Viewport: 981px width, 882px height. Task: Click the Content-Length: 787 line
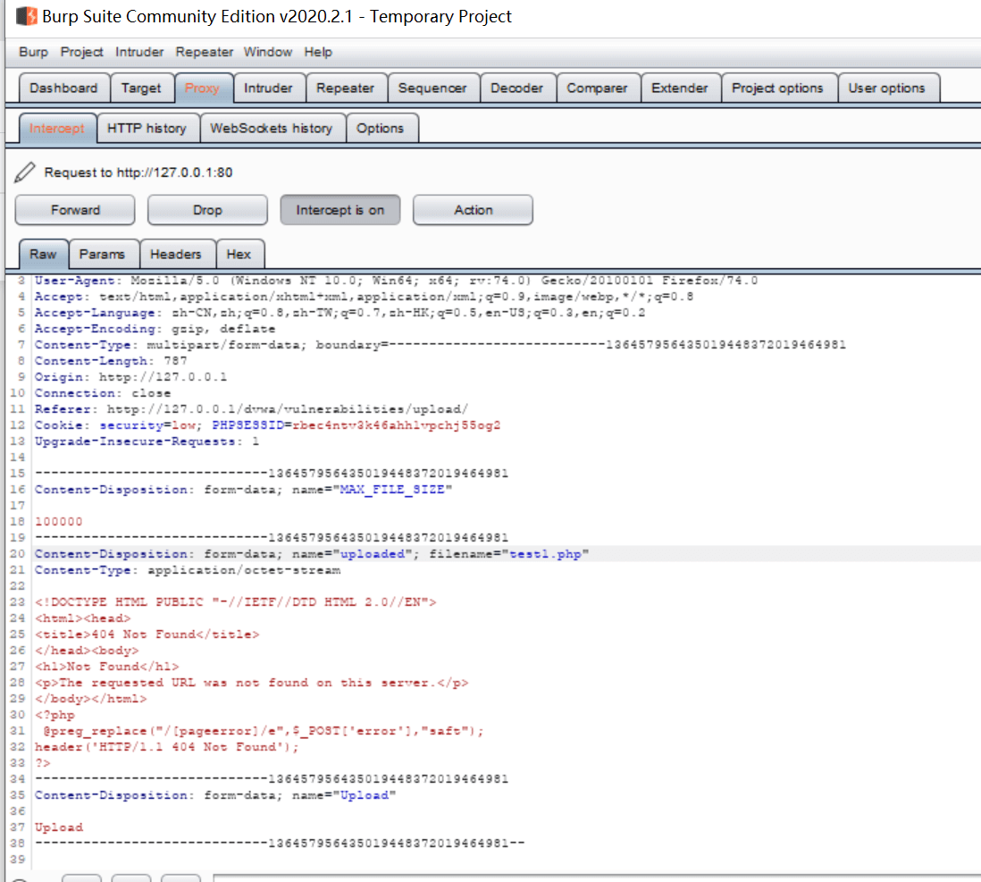(x=111, y=360)
